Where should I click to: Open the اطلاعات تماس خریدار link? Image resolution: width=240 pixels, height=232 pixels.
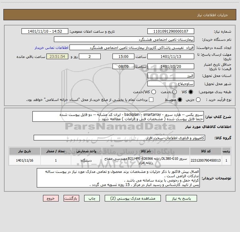[51, 48]
